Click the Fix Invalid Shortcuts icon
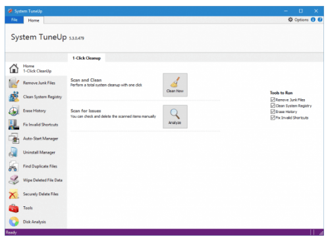Image resolution: width=328 pixels, height=241 pixels. coord(14,125)
